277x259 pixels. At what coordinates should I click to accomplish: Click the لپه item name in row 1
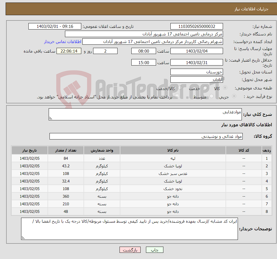coord(173,158)
